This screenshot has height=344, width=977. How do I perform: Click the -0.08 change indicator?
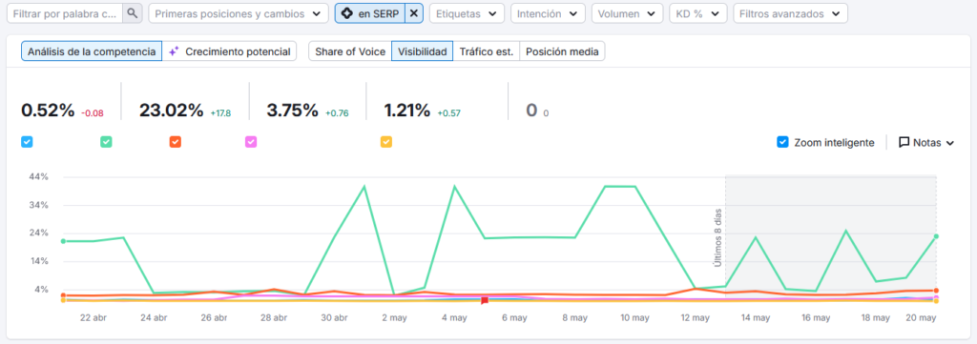(x=93, y=113)
